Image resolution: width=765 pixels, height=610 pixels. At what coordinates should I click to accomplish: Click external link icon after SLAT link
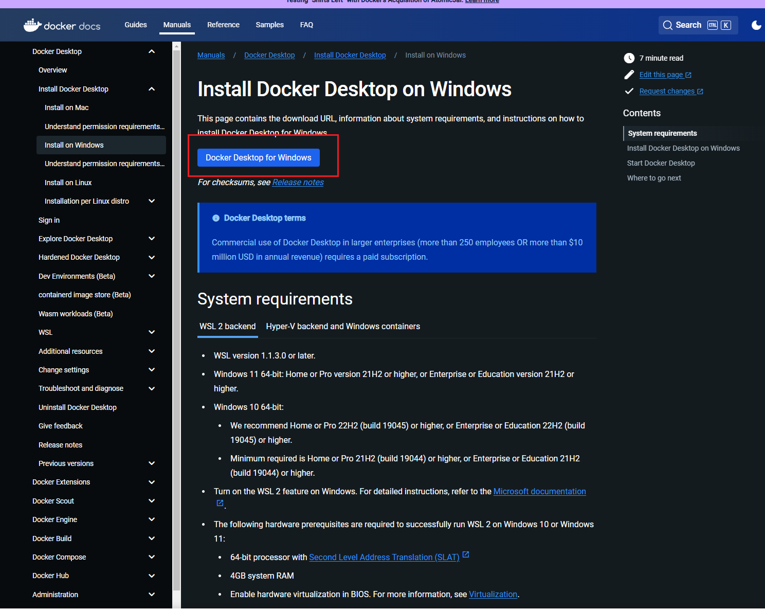coord(466,554)
